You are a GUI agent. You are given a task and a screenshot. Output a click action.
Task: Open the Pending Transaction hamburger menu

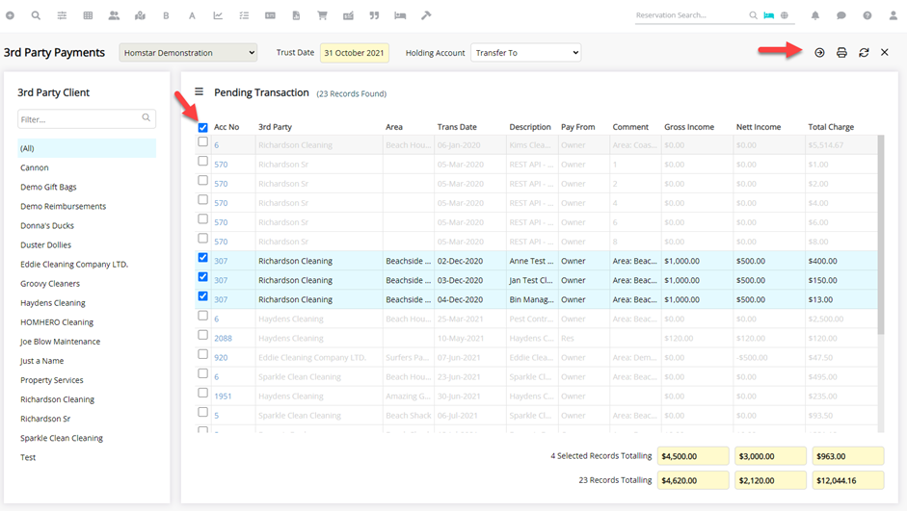199,92
